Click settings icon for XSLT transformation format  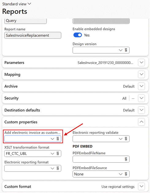[x=58, y=154]
